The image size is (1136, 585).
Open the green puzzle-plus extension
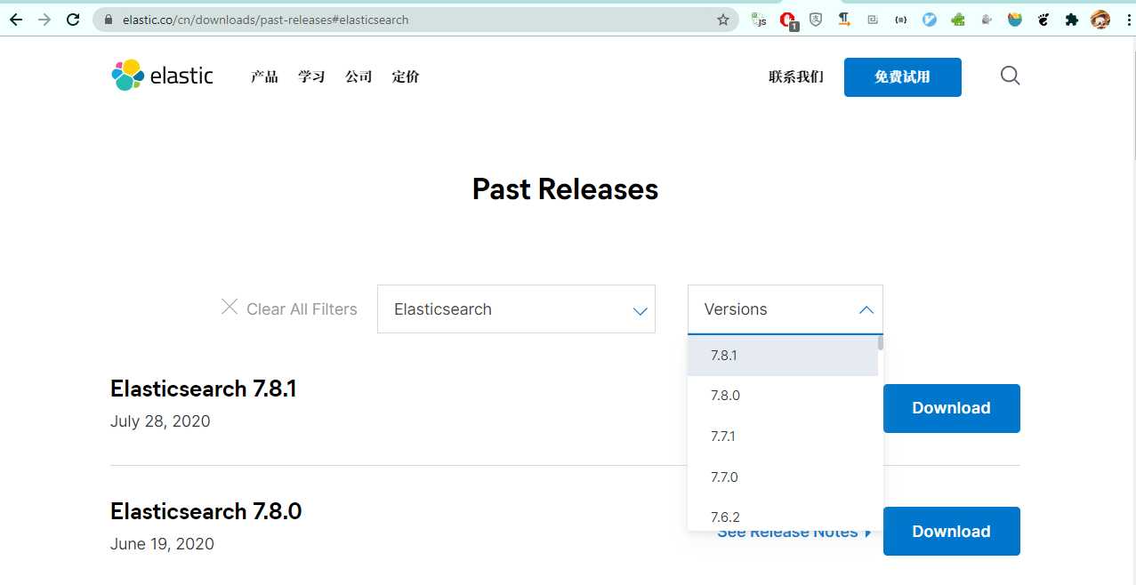tap(957, 20)
